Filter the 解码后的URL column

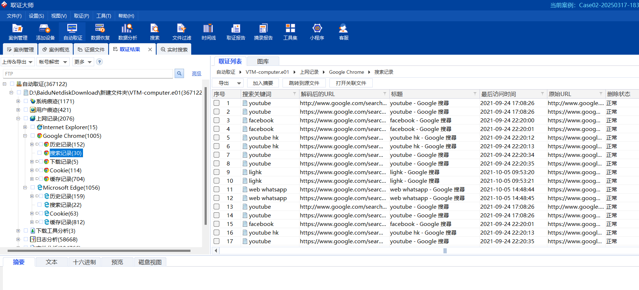(385, 94)
